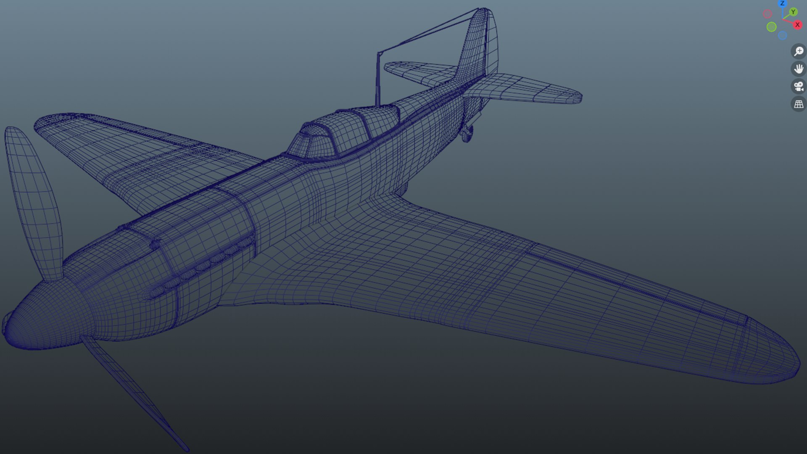Snap view to the blue Z axis
Image resolution: width=807 pixels, height=454 pixels.
click(x=782, y=3)
